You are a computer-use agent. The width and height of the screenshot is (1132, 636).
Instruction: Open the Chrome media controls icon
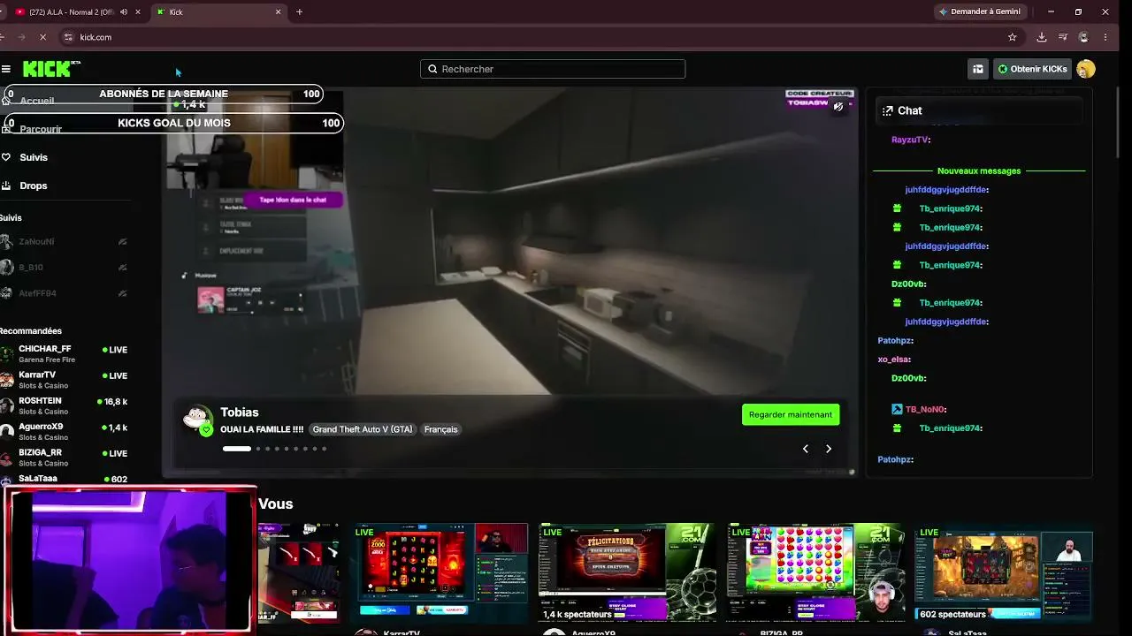point(1063,37)
